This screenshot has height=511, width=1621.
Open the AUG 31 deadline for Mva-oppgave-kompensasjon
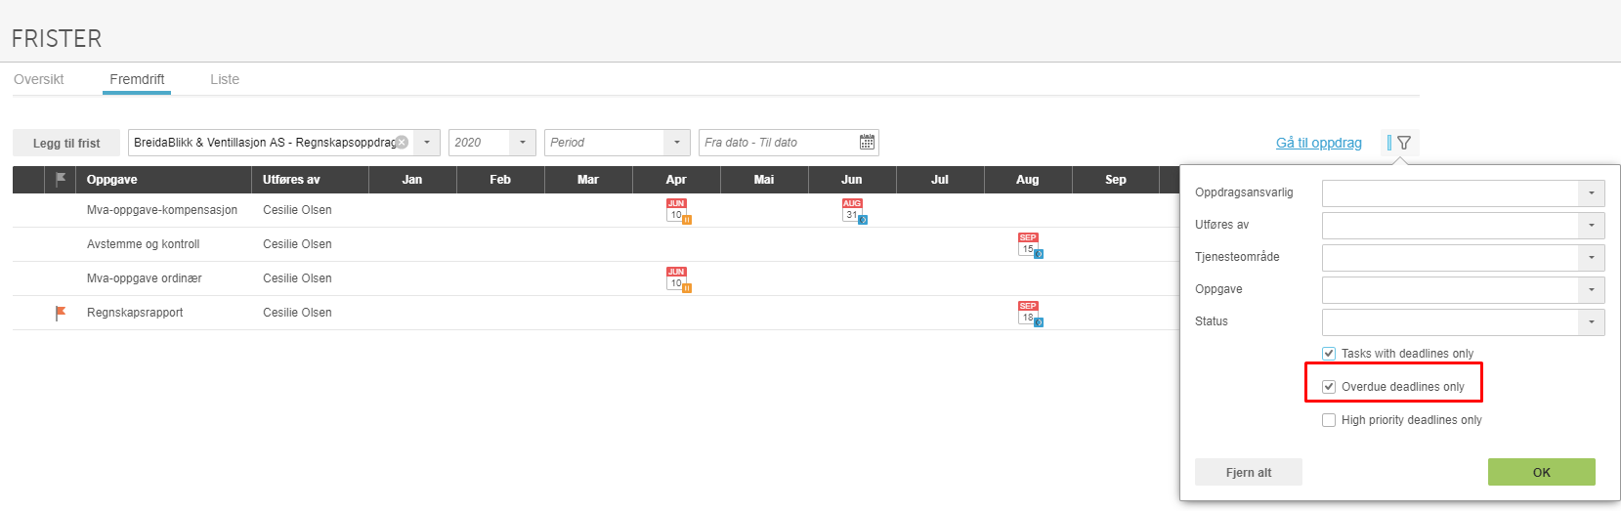854,211
